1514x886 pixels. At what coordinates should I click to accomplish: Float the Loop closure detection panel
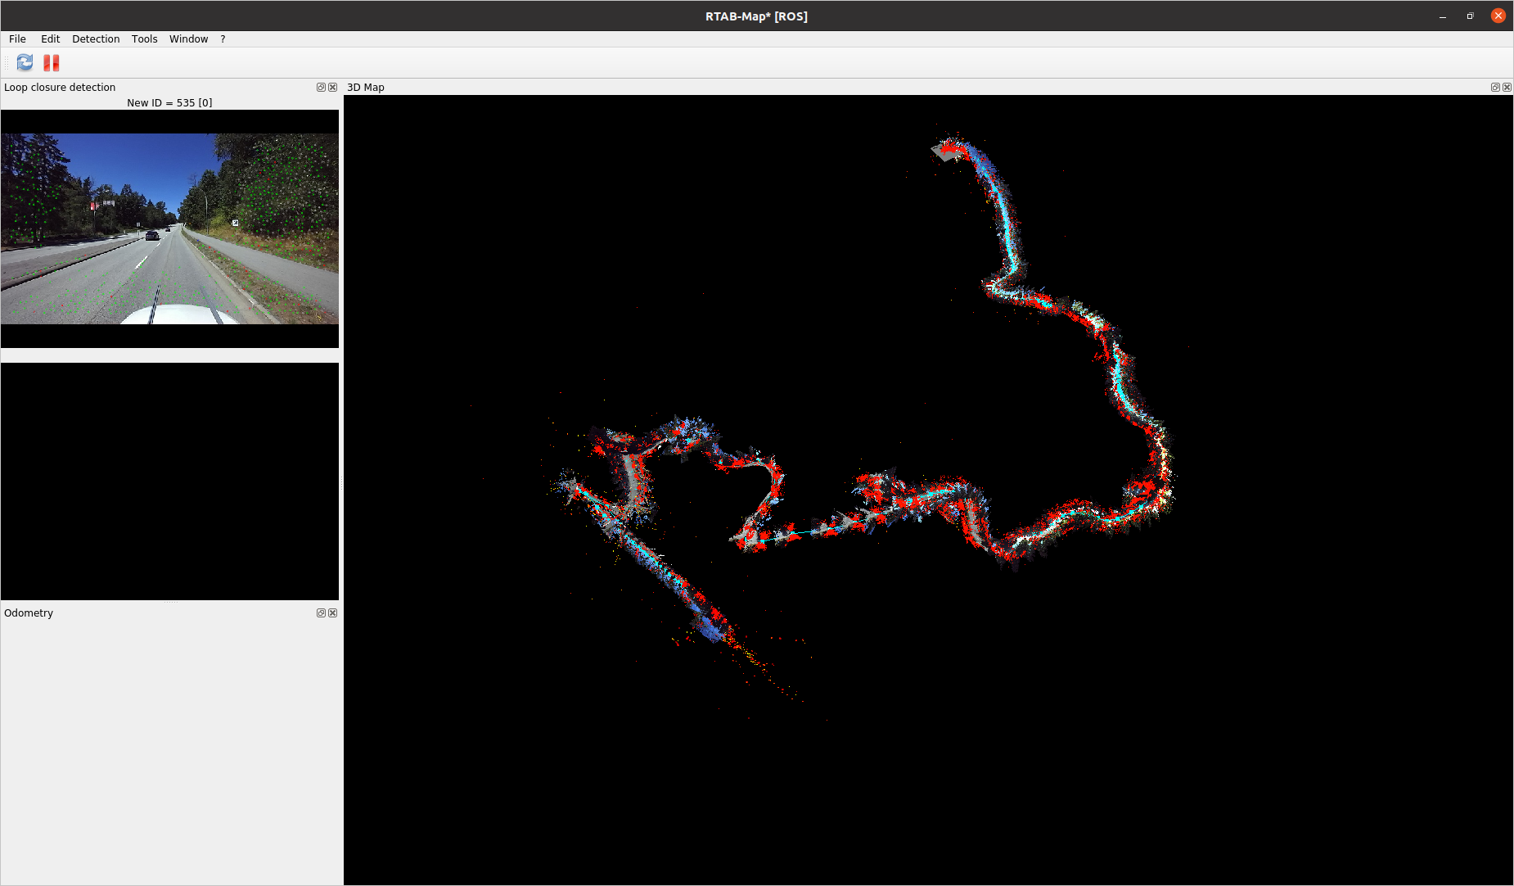321,88
